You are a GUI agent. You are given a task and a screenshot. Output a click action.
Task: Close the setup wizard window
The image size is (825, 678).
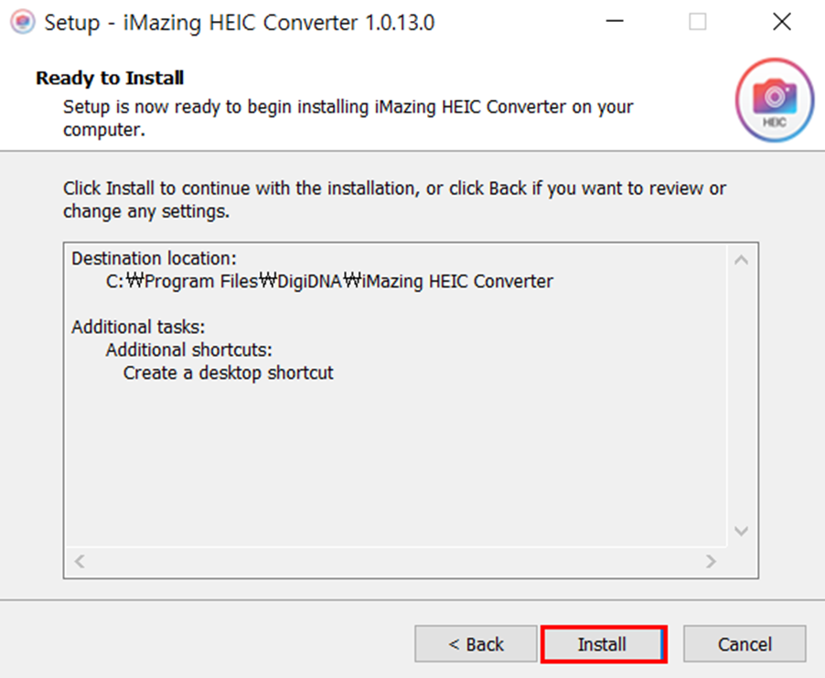(782, 22)
